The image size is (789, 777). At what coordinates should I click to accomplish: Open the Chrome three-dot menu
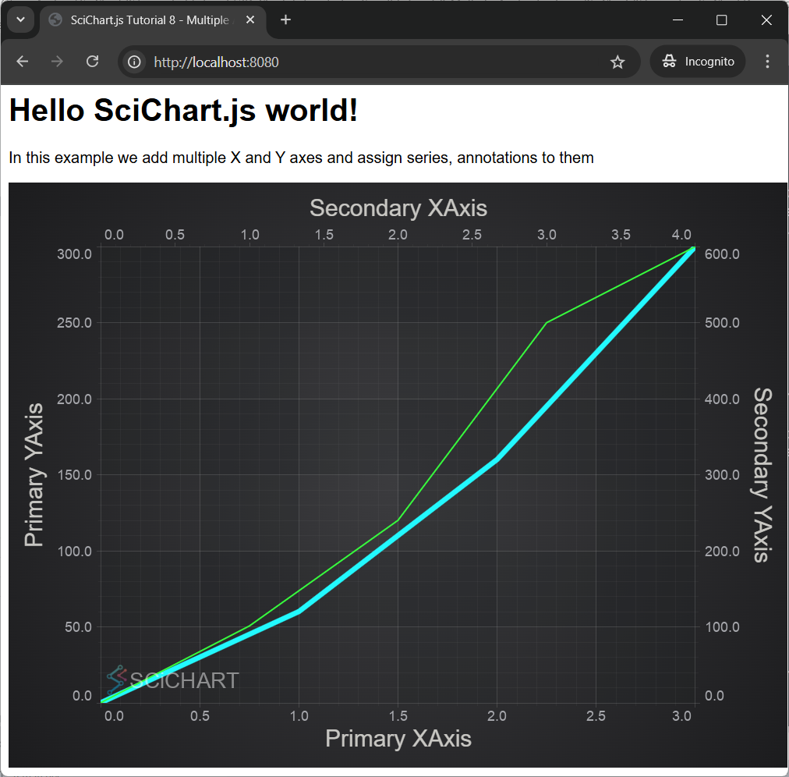[x=767, y=62]
